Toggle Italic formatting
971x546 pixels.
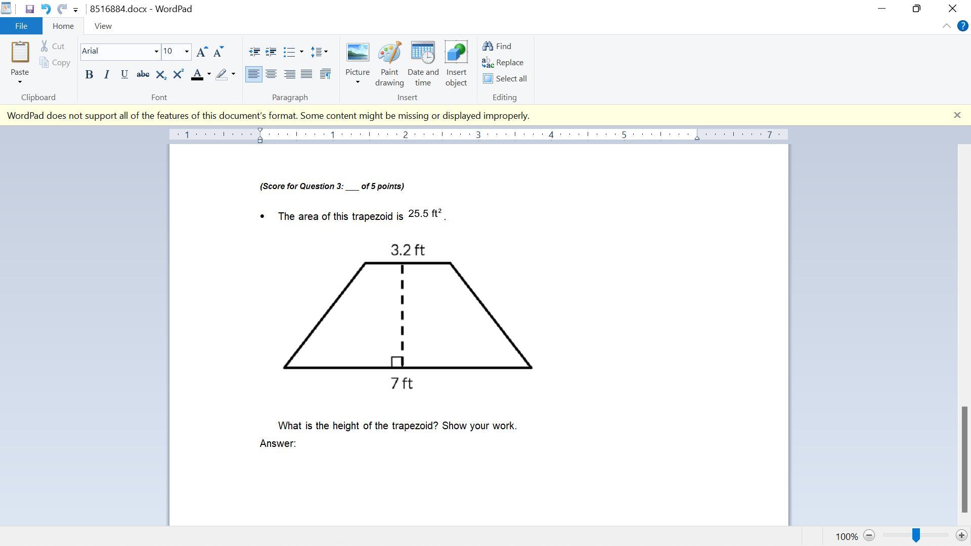click(x=106, y=74)
